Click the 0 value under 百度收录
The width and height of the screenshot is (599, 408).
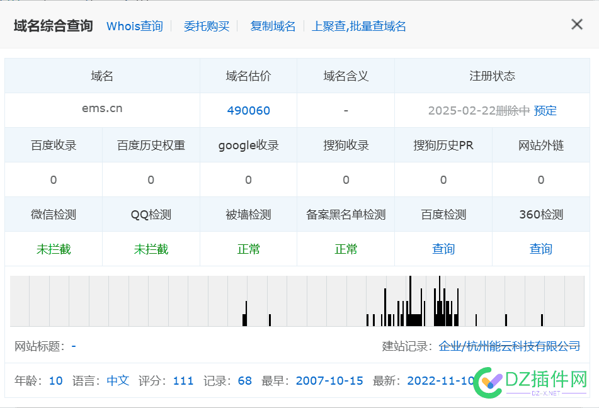[54, 179]
